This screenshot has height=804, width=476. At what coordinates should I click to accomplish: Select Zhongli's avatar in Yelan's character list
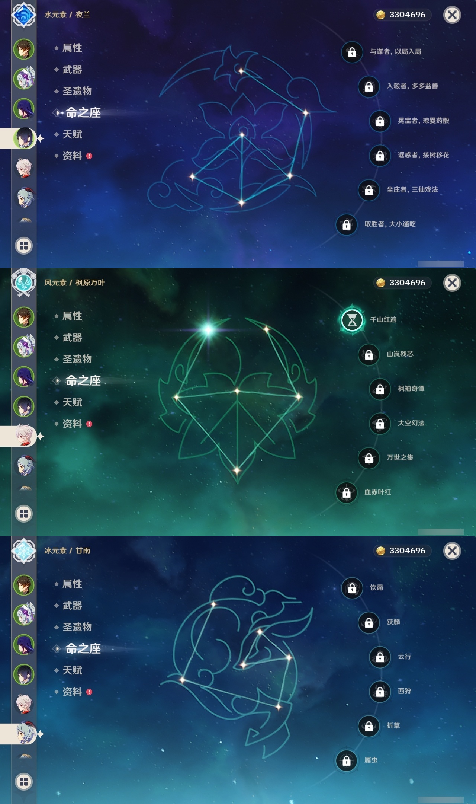[x=24, y=49]
